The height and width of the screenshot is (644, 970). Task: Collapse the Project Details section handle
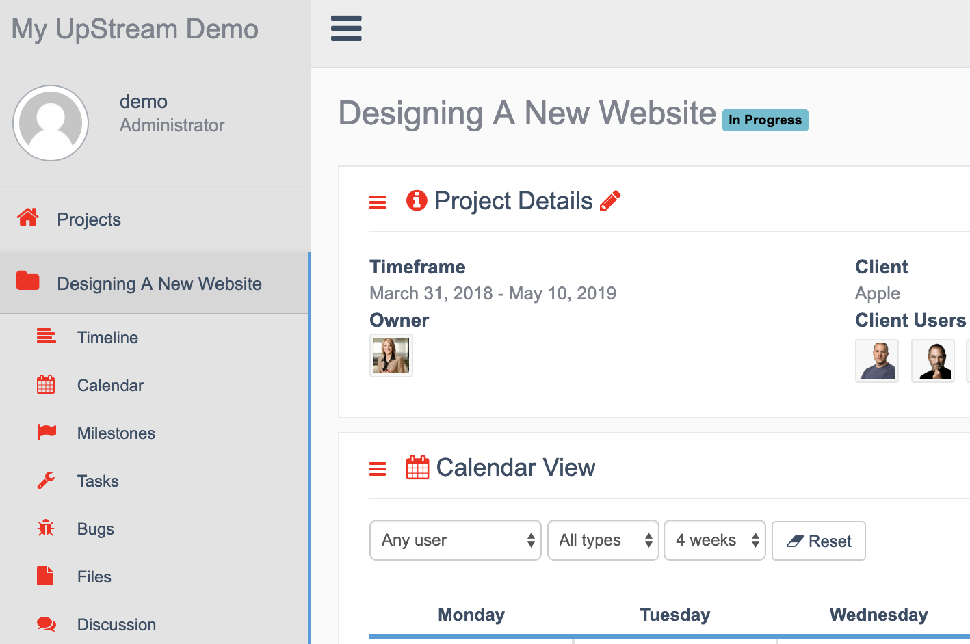point(378,202)
